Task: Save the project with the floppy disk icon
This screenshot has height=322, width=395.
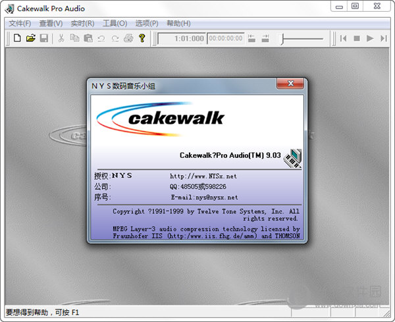Action: click(44, 38)
